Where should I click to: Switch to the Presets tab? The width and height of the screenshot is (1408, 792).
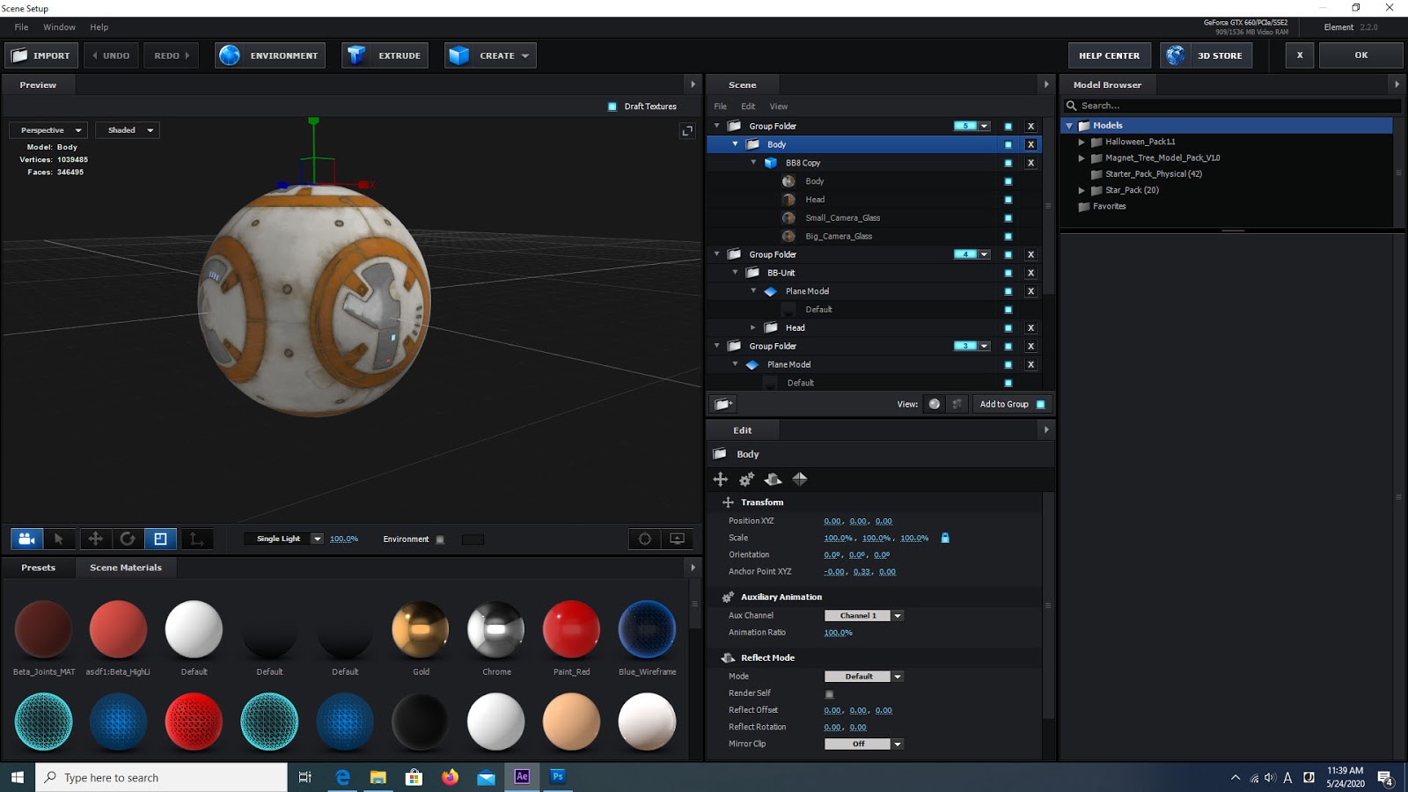(38, 568)
